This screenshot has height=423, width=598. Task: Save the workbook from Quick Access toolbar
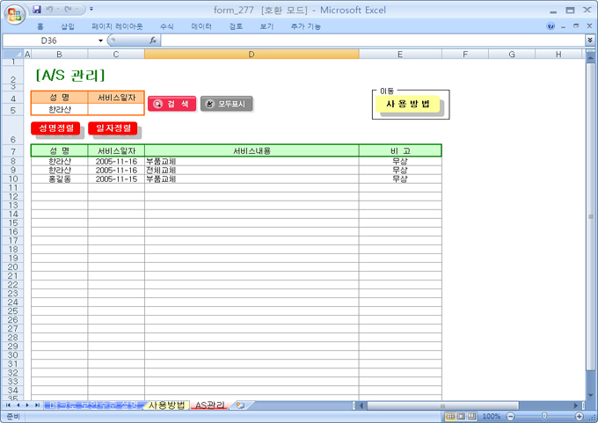coord(37,9)
